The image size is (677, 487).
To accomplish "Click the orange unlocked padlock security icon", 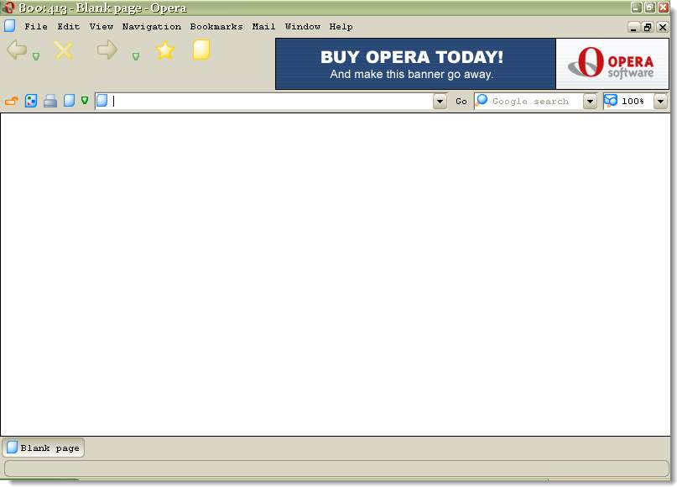I will pyautogui.click(x=12, y=101).
